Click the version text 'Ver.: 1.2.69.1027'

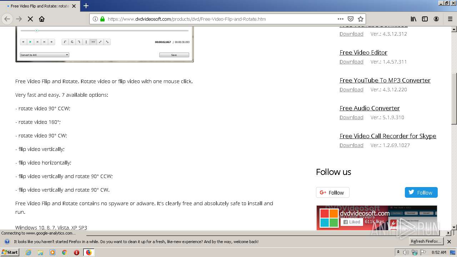[390, 145]
